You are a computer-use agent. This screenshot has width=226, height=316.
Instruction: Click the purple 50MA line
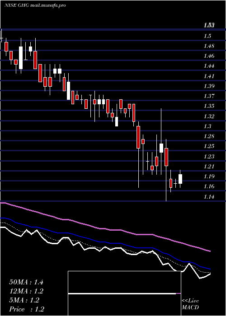click(105, 229)
